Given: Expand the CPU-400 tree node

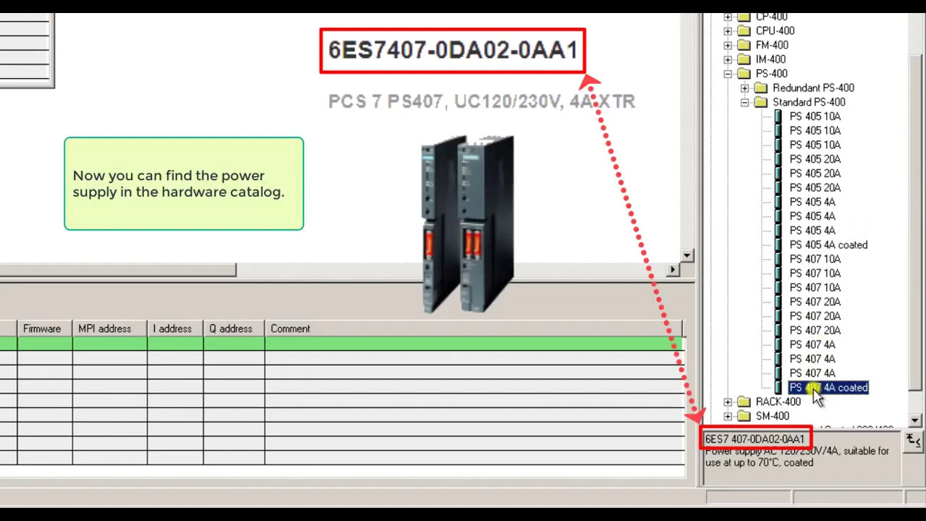Looking at the screenshot, I should [728, 31].
